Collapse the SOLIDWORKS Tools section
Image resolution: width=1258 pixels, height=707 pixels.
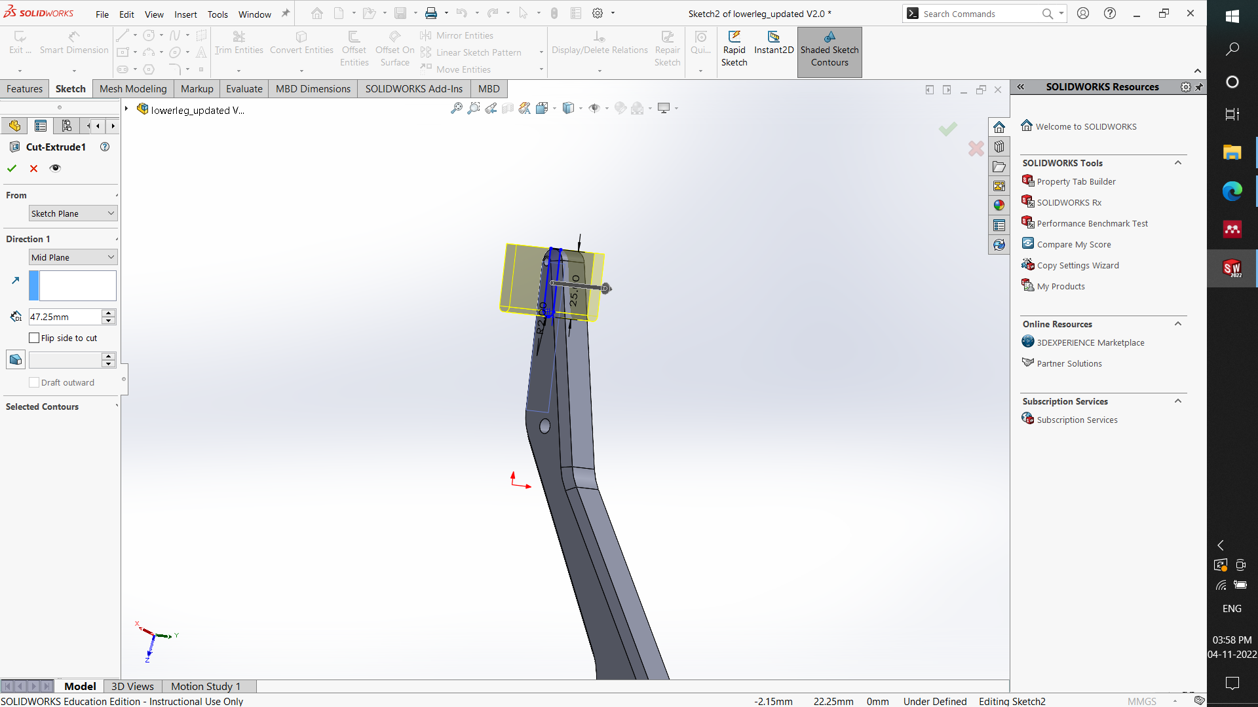click(x=1177, y=162)
